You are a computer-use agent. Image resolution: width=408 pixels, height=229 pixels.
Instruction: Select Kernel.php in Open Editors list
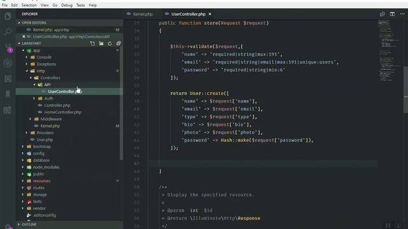point(69,30)
